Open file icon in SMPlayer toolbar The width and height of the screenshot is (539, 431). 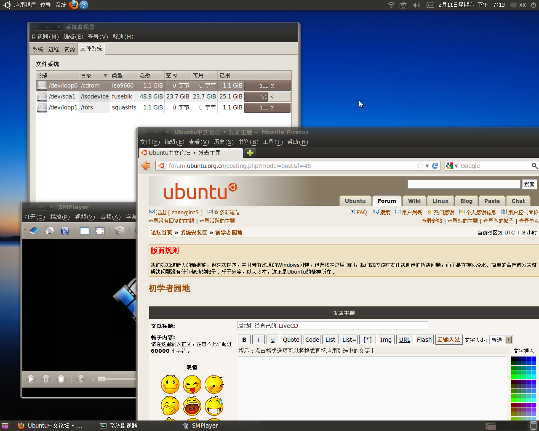pos(35,231)
